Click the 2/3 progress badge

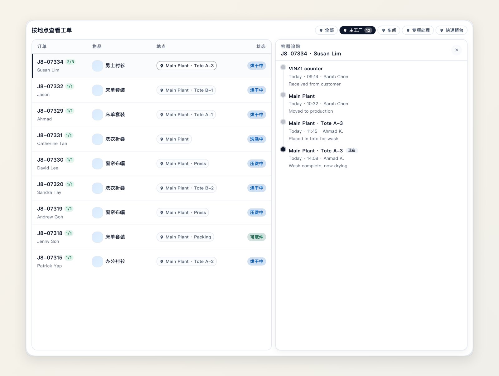tap(70, 62)
